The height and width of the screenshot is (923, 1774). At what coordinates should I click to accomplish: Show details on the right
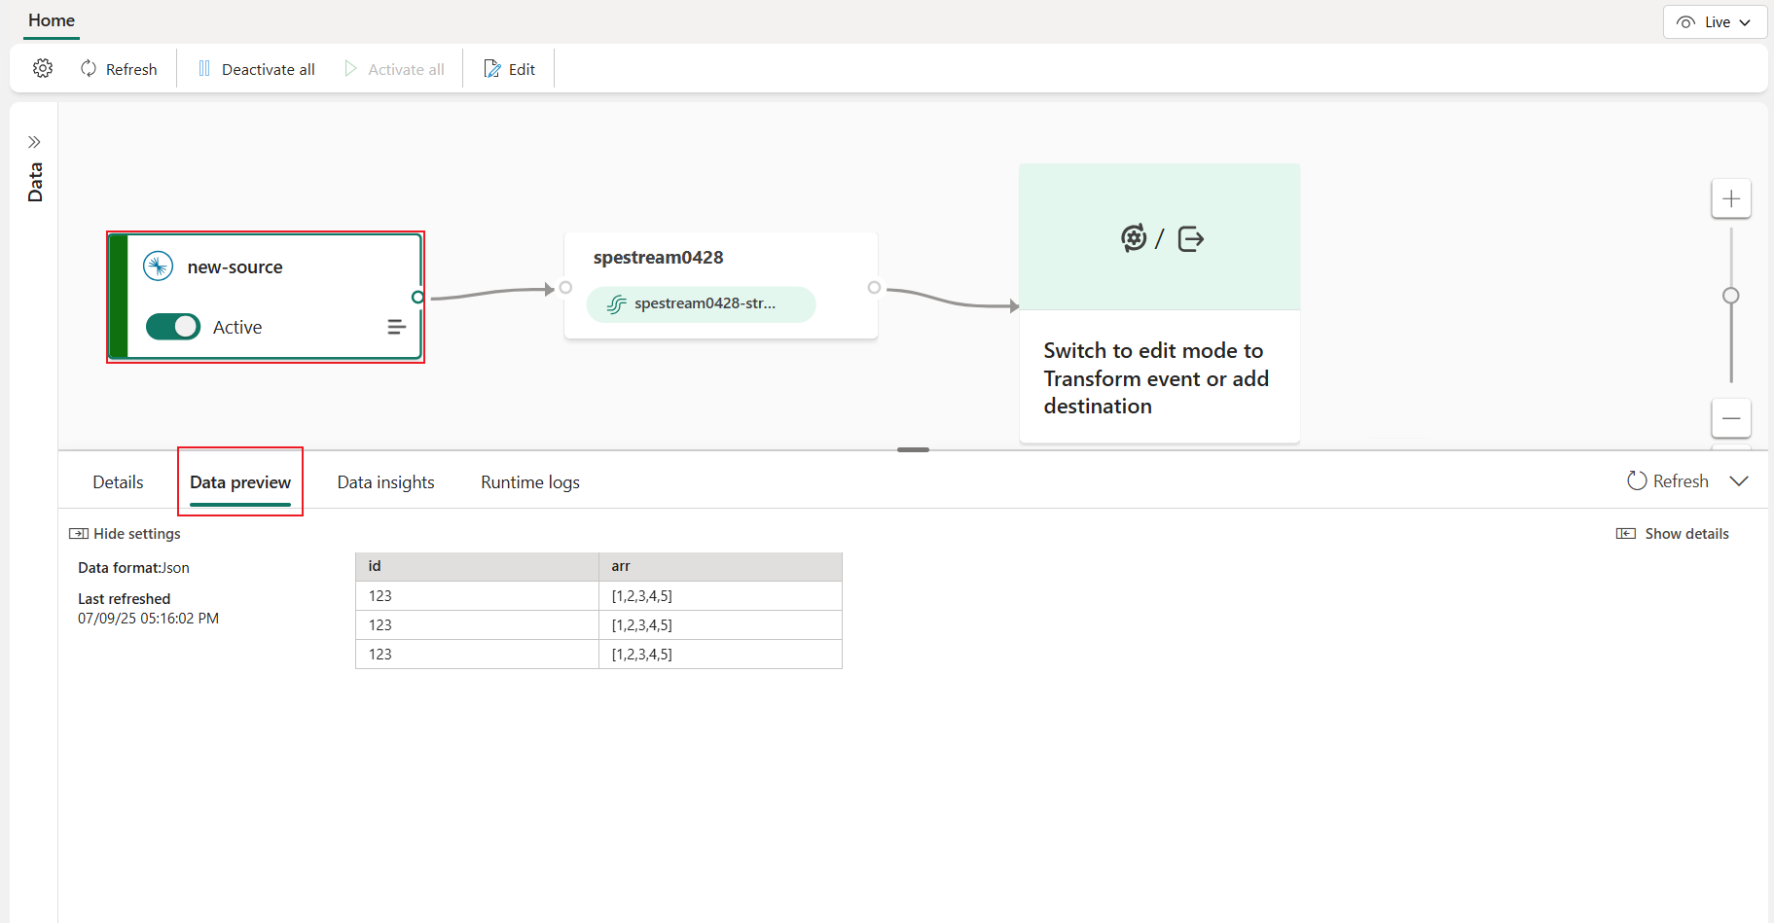(1673, 534)
